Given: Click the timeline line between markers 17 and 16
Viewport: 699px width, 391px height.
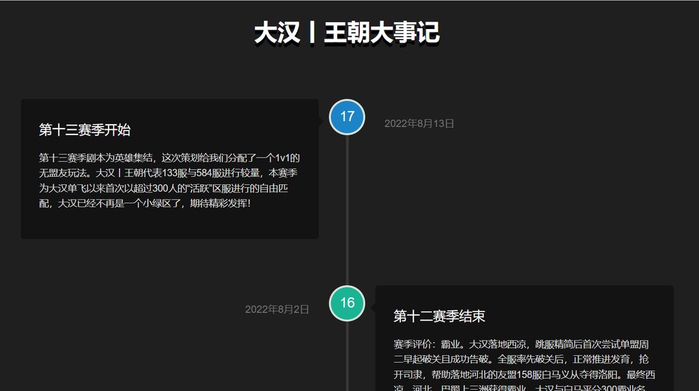Looking at the screenshot, I should point(347,210).
